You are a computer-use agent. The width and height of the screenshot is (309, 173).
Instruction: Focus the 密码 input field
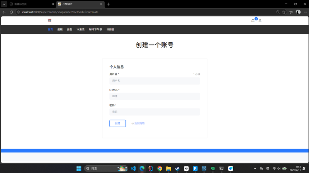coord(155,112)
